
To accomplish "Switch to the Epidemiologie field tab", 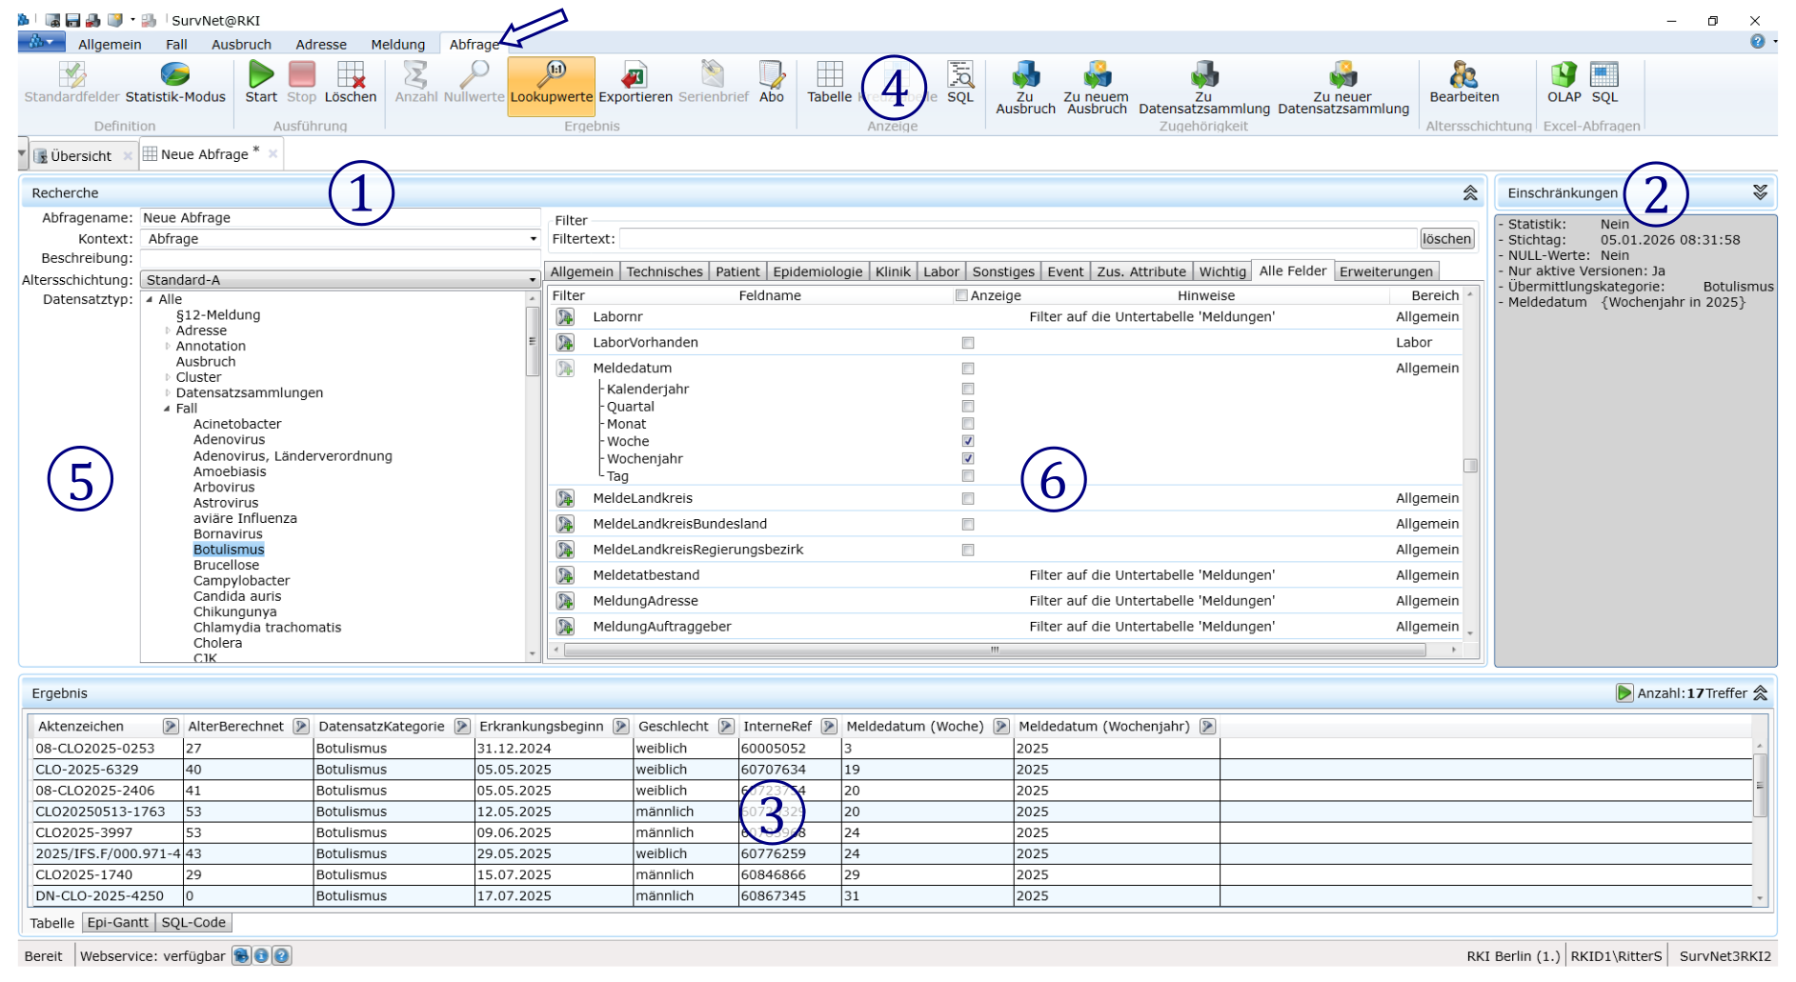I will 817,272.
